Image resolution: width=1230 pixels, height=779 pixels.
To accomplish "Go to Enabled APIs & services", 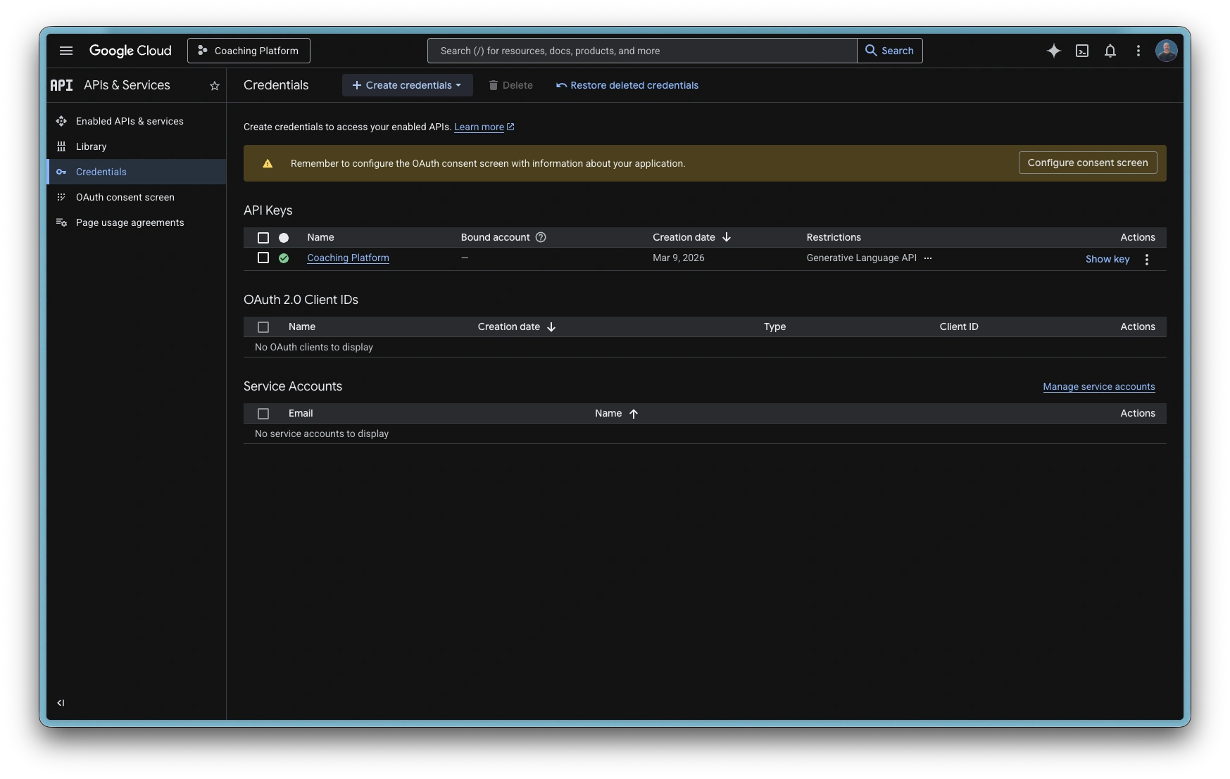I will pyautogui.click(x=130, y=121).
